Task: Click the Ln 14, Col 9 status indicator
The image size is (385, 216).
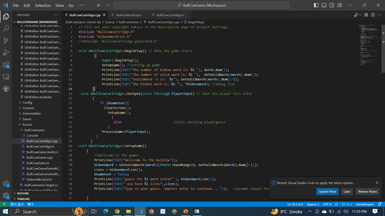Action: (295, 204)
